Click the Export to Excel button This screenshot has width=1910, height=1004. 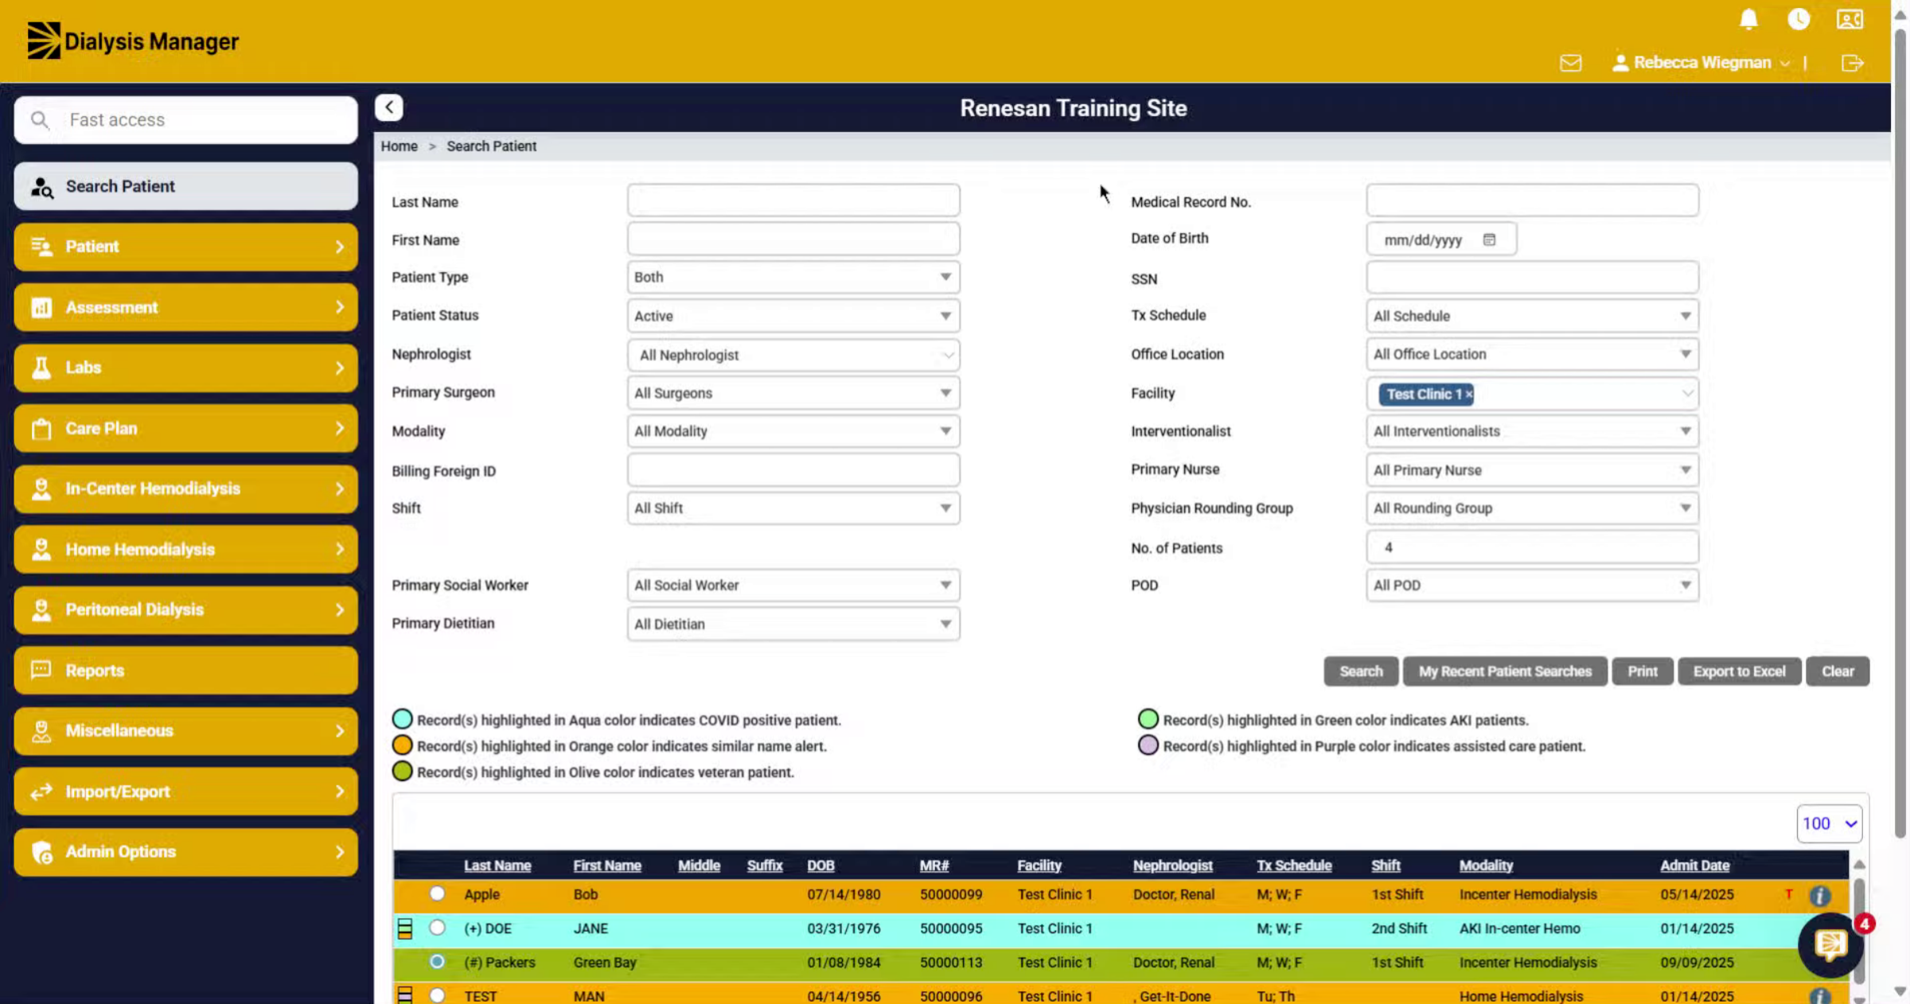point(1739,671)
